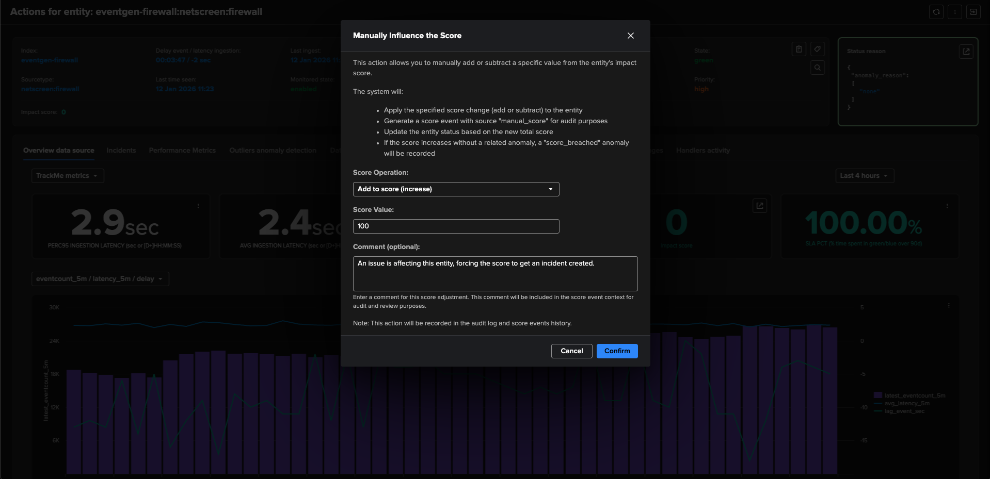The height and width of the screenshot is (479, 990).
Task: Open the Performance Metrics tab
Action: pos(182,151)
